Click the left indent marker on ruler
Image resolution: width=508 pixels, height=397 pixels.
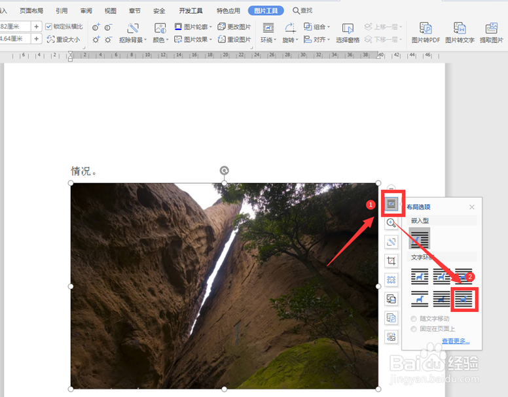click(70, 56)
